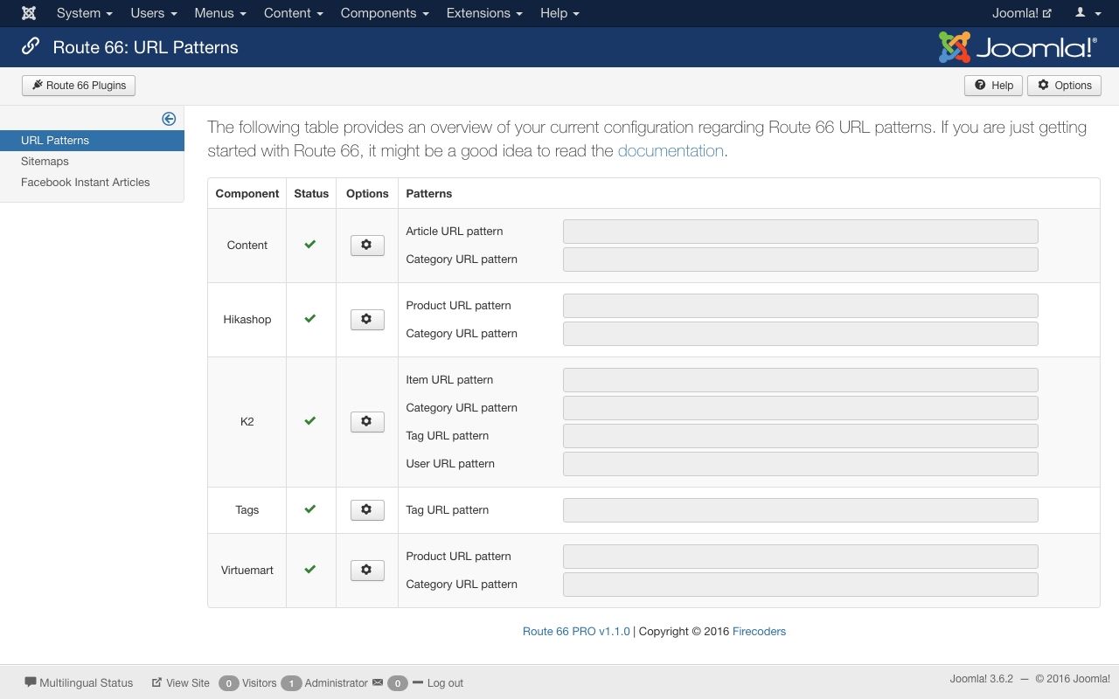The width and height of the screenshot is (1119, 699).
Task: Click K2 User URL pattern field
Action: click(x=800, y=464)
